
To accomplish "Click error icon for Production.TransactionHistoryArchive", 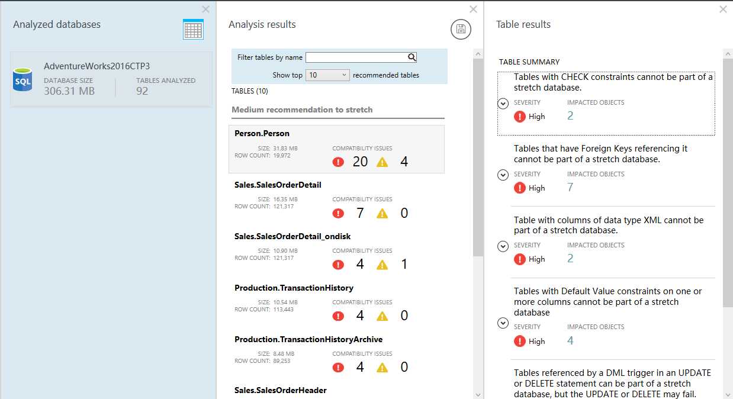I will coord(338,368).
